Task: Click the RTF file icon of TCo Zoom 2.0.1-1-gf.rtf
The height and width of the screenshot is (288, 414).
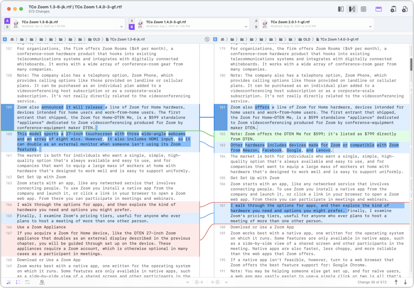Action: (x=264, y=24)
